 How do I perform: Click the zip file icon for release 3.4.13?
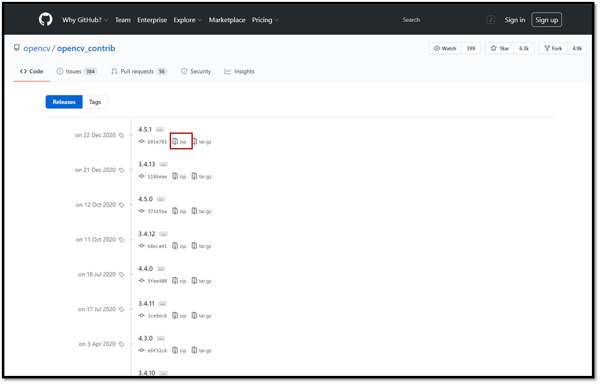tap(175, 176)
